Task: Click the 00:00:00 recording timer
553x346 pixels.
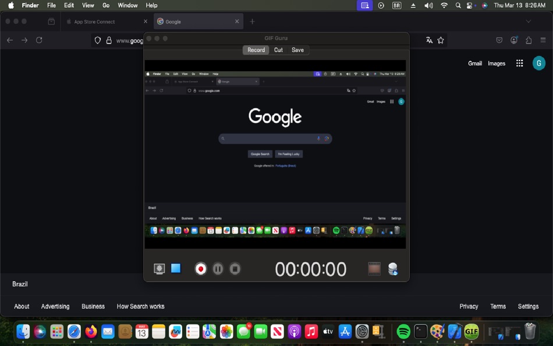Action: (311, 269)
